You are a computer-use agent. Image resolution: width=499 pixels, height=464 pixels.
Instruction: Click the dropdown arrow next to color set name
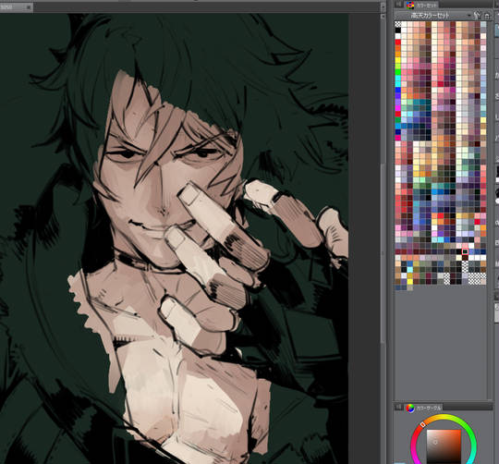pyautogui.click(x=469, y=16)
